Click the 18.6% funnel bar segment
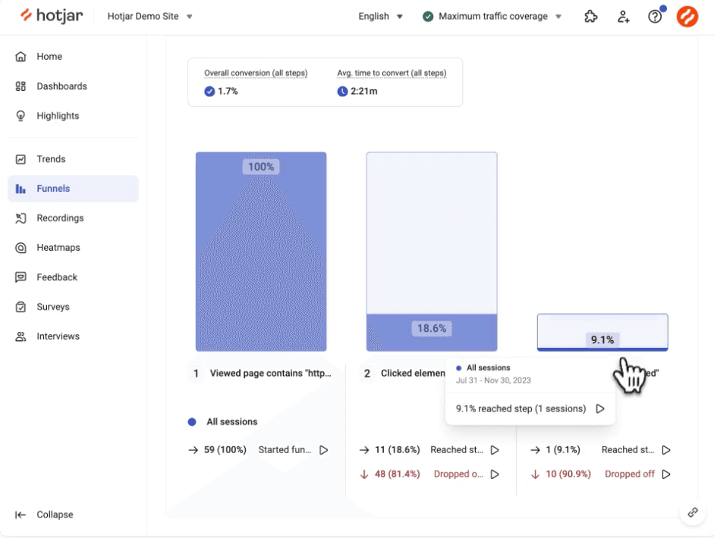The image size is (714, 538). point(432,333)
